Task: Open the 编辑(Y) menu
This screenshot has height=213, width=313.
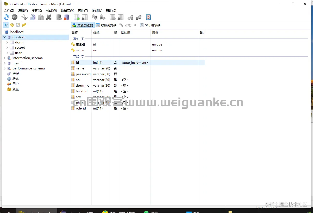Action: coord(23,11)
